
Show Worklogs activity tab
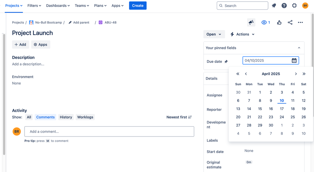point(85,117)
